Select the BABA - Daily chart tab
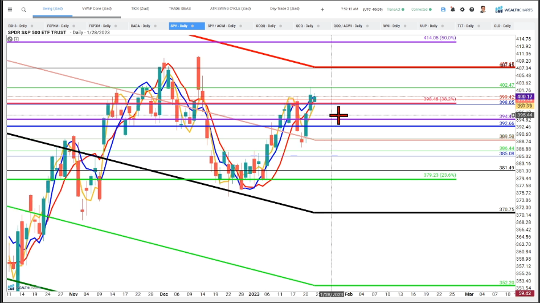Image resolution: width=540 pixels, height=303 pixels. (141, 26)
